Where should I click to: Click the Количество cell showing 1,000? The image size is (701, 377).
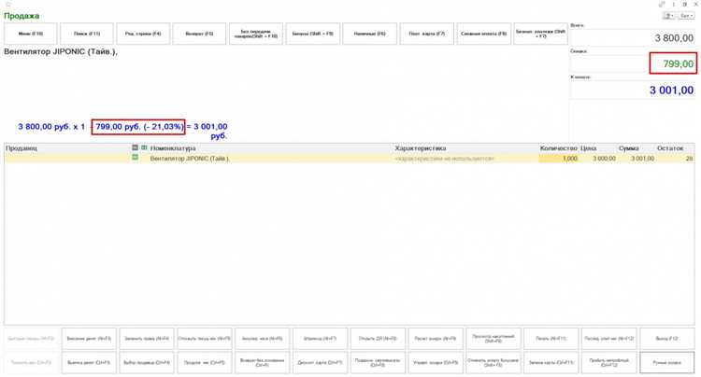point(558,159)
